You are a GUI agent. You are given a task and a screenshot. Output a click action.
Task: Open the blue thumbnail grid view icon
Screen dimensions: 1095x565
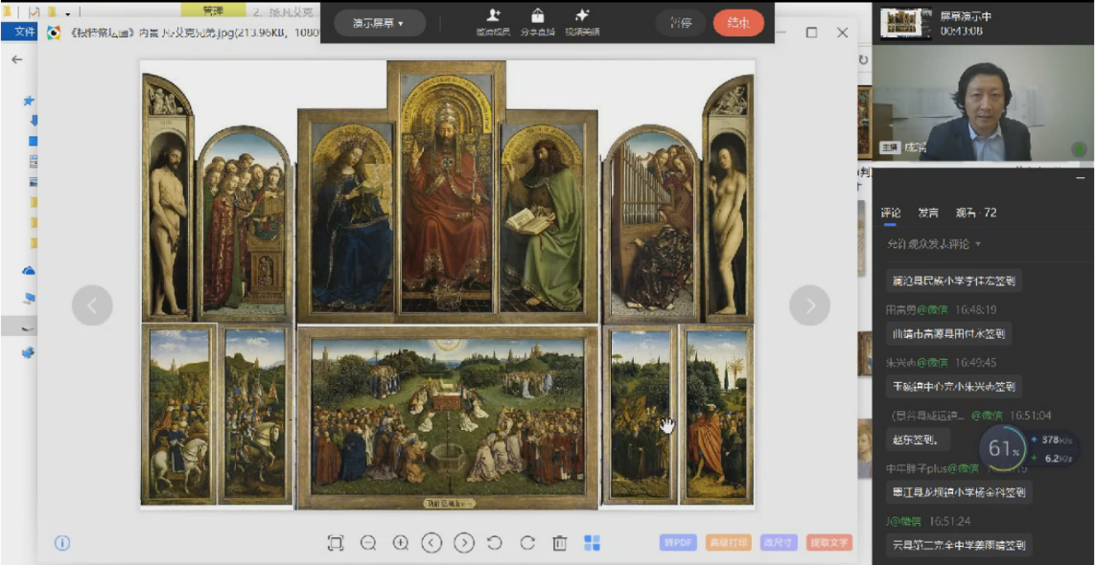[x=593, y=543]
